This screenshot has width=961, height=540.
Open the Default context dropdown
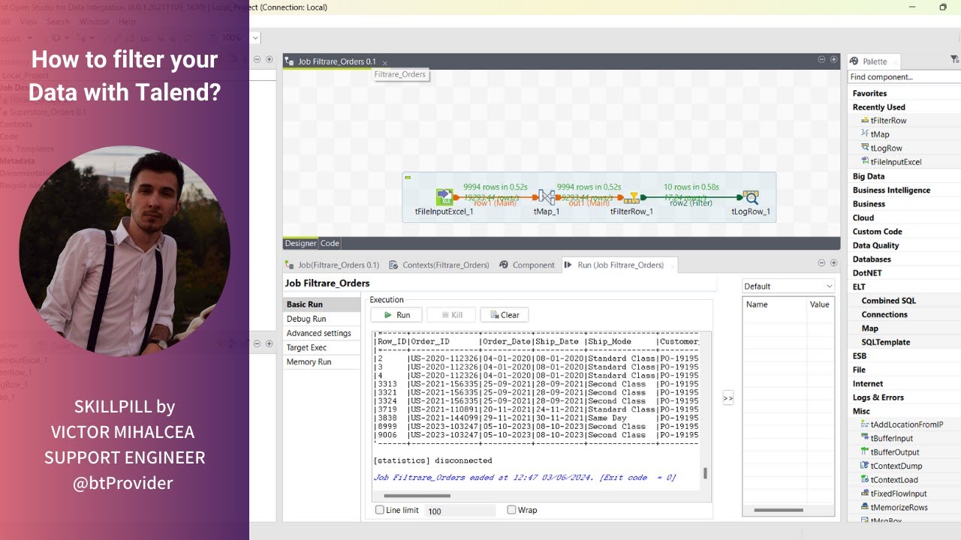(788, 286)
